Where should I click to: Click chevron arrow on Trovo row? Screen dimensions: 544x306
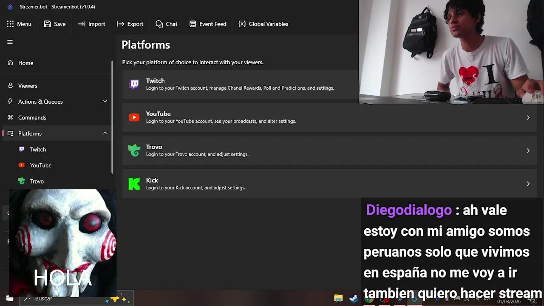click(528, 150)
